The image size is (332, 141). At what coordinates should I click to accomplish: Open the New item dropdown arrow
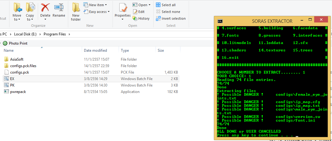tap(106, 5)
